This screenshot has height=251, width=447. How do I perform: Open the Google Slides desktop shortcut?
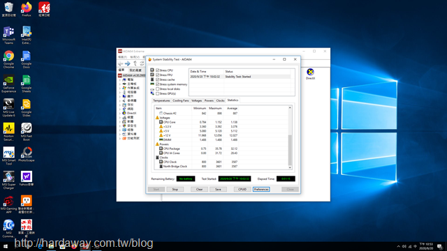[27, 107]
